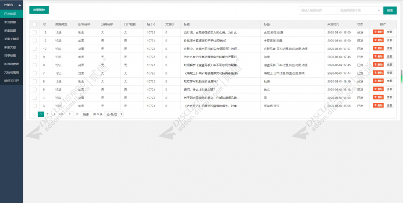The height and width of the screenshot is (203, 403).
Task: Click the green 搜索 button
Action: pyautogui.click(x=390, y=10)
